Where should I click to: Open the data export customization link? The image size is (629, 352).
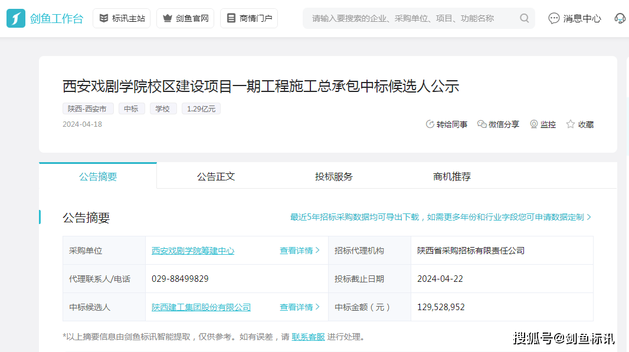440,217
